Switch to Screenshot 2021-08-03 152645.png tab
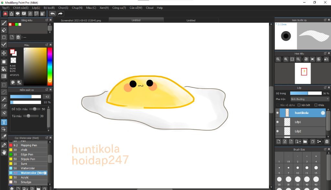Viewport: 331px width, 190px height. pos(81,20)
